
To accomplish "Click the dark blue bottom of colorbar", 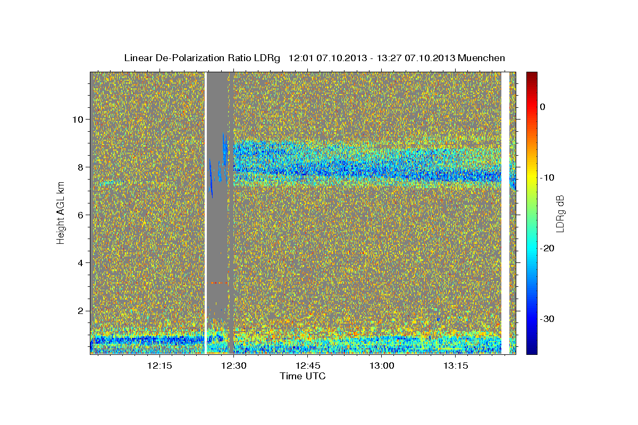I will [x=532, y=350].
